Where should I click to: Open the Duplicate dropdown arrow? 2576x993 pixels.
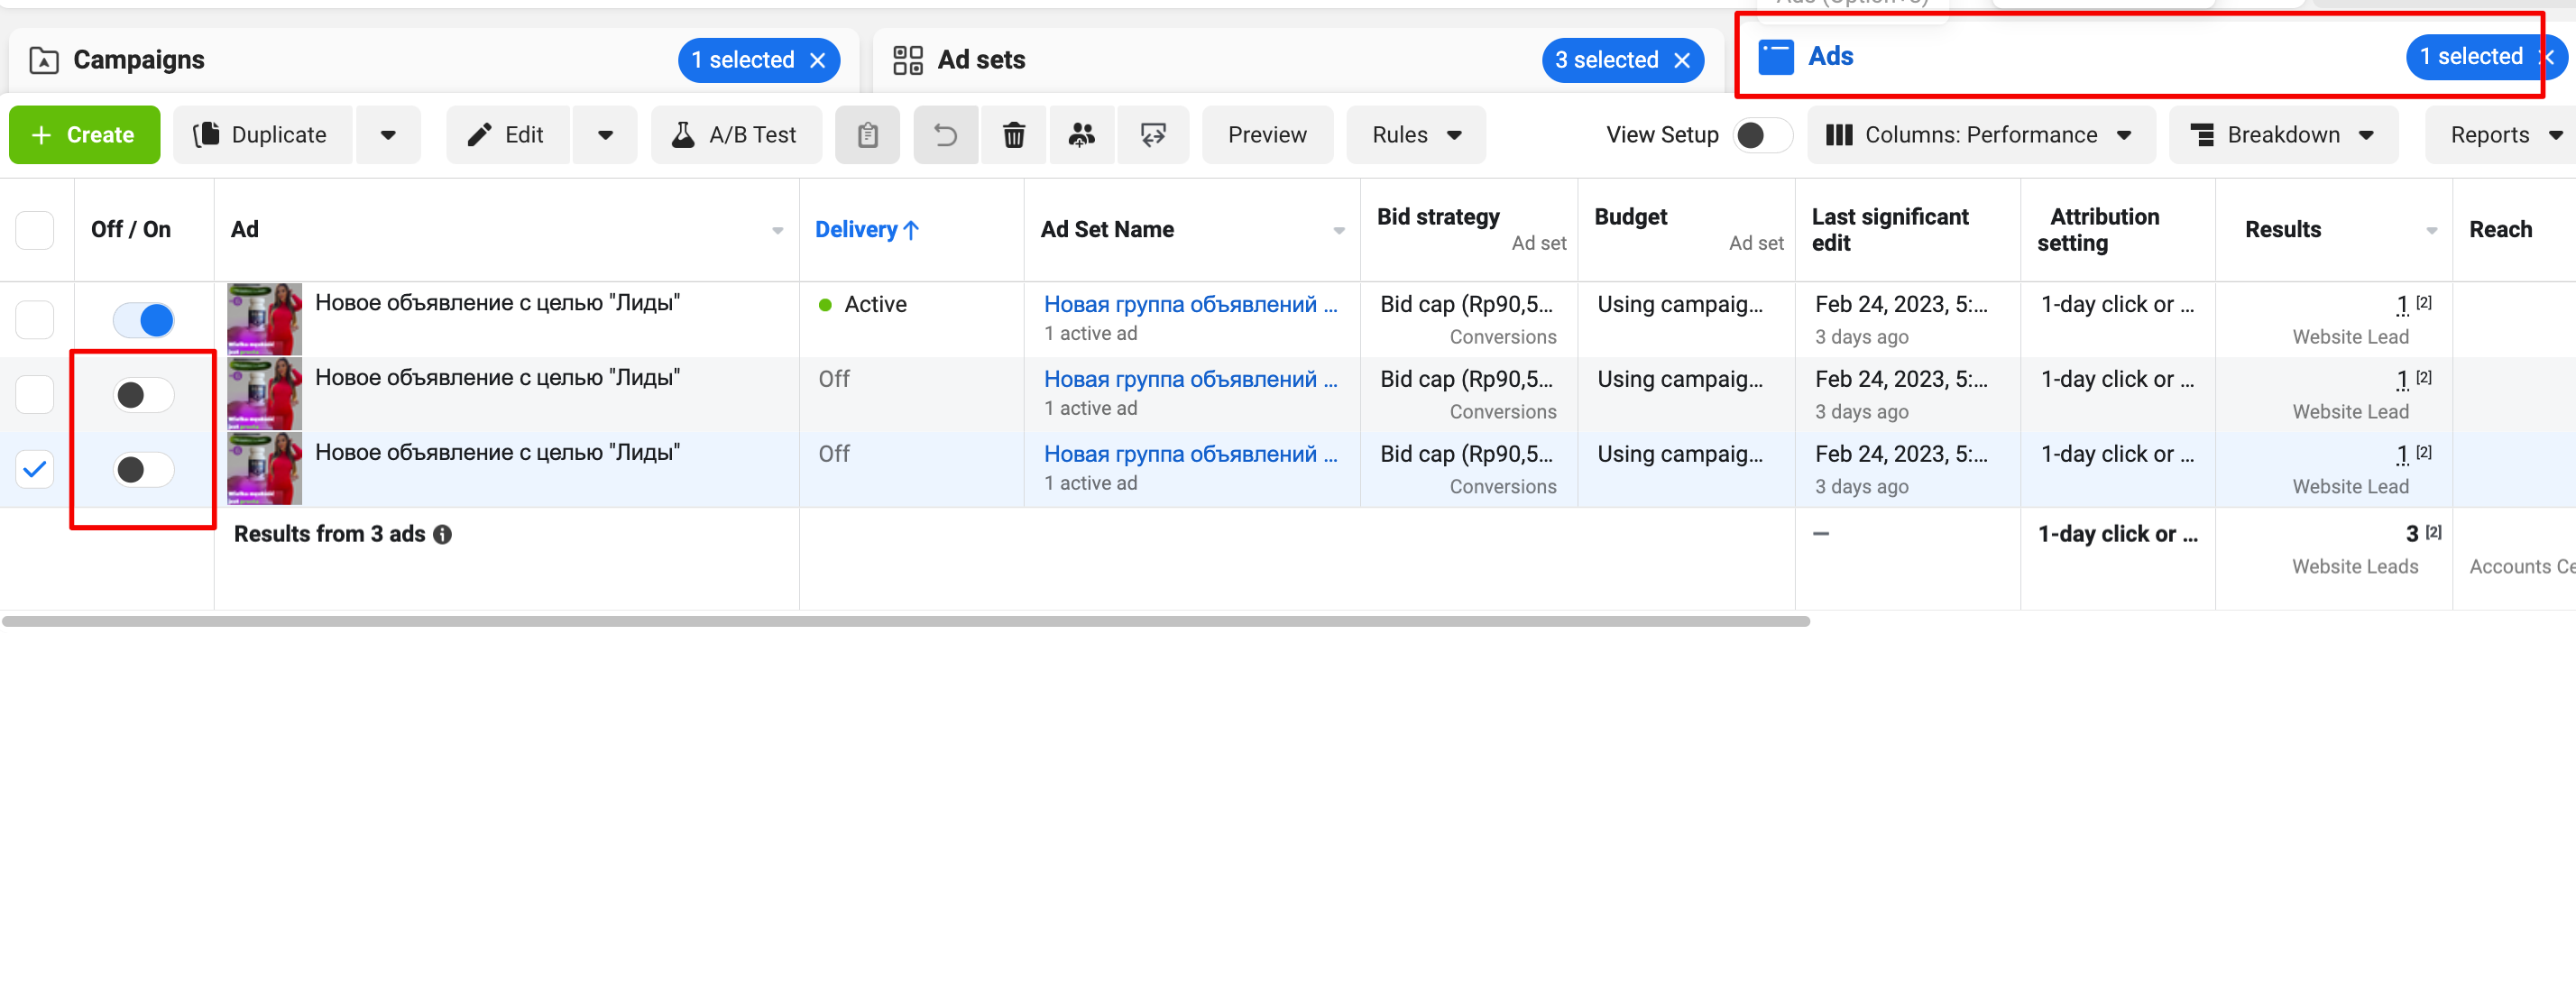coord(388,135)
